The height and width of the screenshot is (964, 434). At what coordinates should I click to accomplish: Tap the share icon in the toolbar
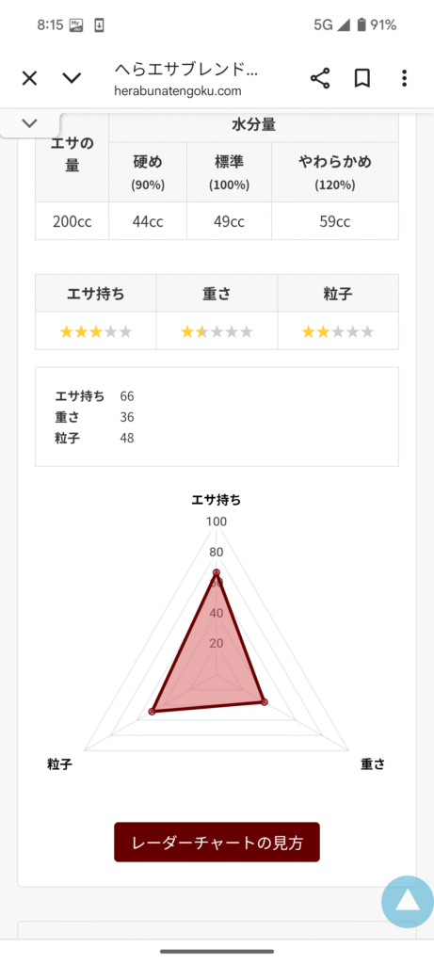(x=320, y=79)
